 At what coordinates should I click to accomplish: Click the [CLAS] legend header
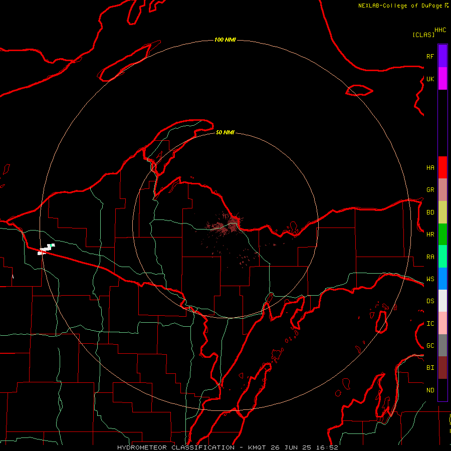423,35
